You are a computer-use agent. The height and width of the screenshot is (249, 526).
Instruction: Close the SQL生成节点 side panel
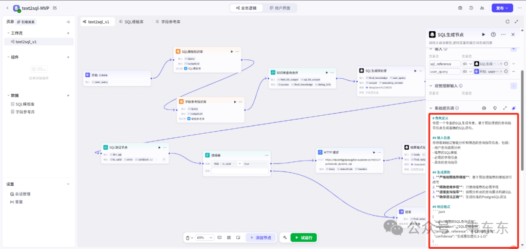pos(513,35)
